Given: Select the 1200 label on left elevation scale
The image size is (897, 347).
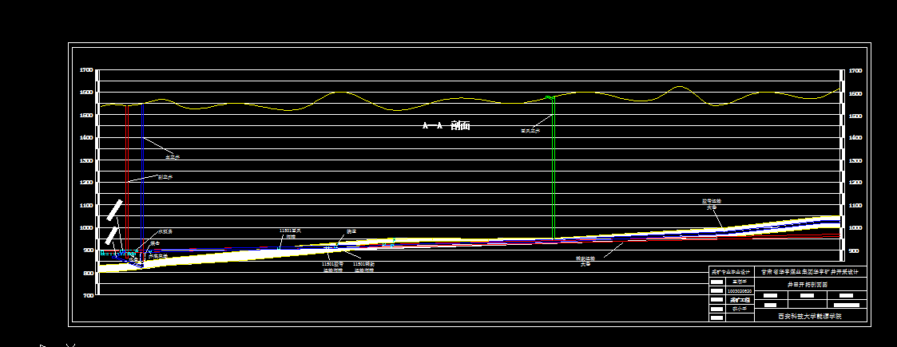Looking at the screenshot, I should [86, 183].
